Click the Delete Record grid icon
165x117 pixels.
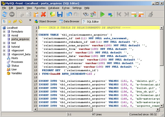[x=141, y=14]
